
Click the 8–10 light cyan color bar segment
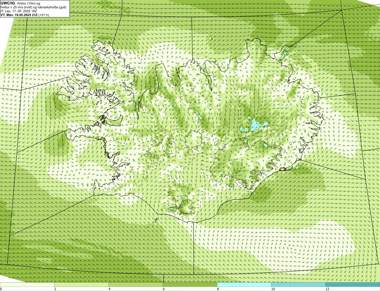pos(244,284)
